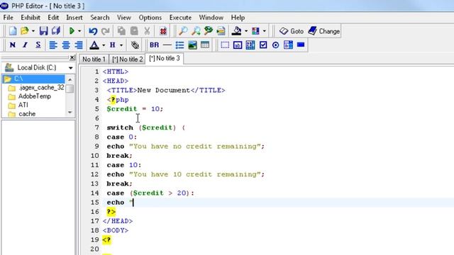Click the open file folder icon

(x=25, y=30)
